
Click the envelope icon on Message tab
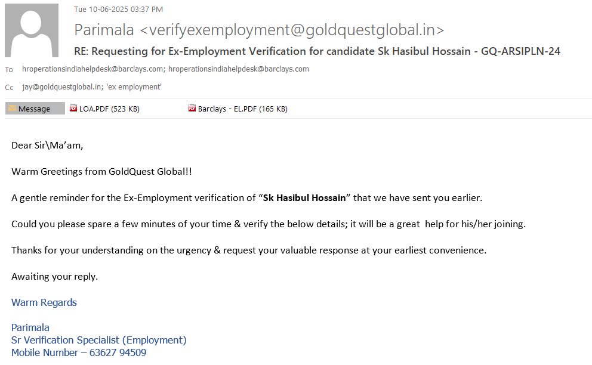click(x=12, y=109)
